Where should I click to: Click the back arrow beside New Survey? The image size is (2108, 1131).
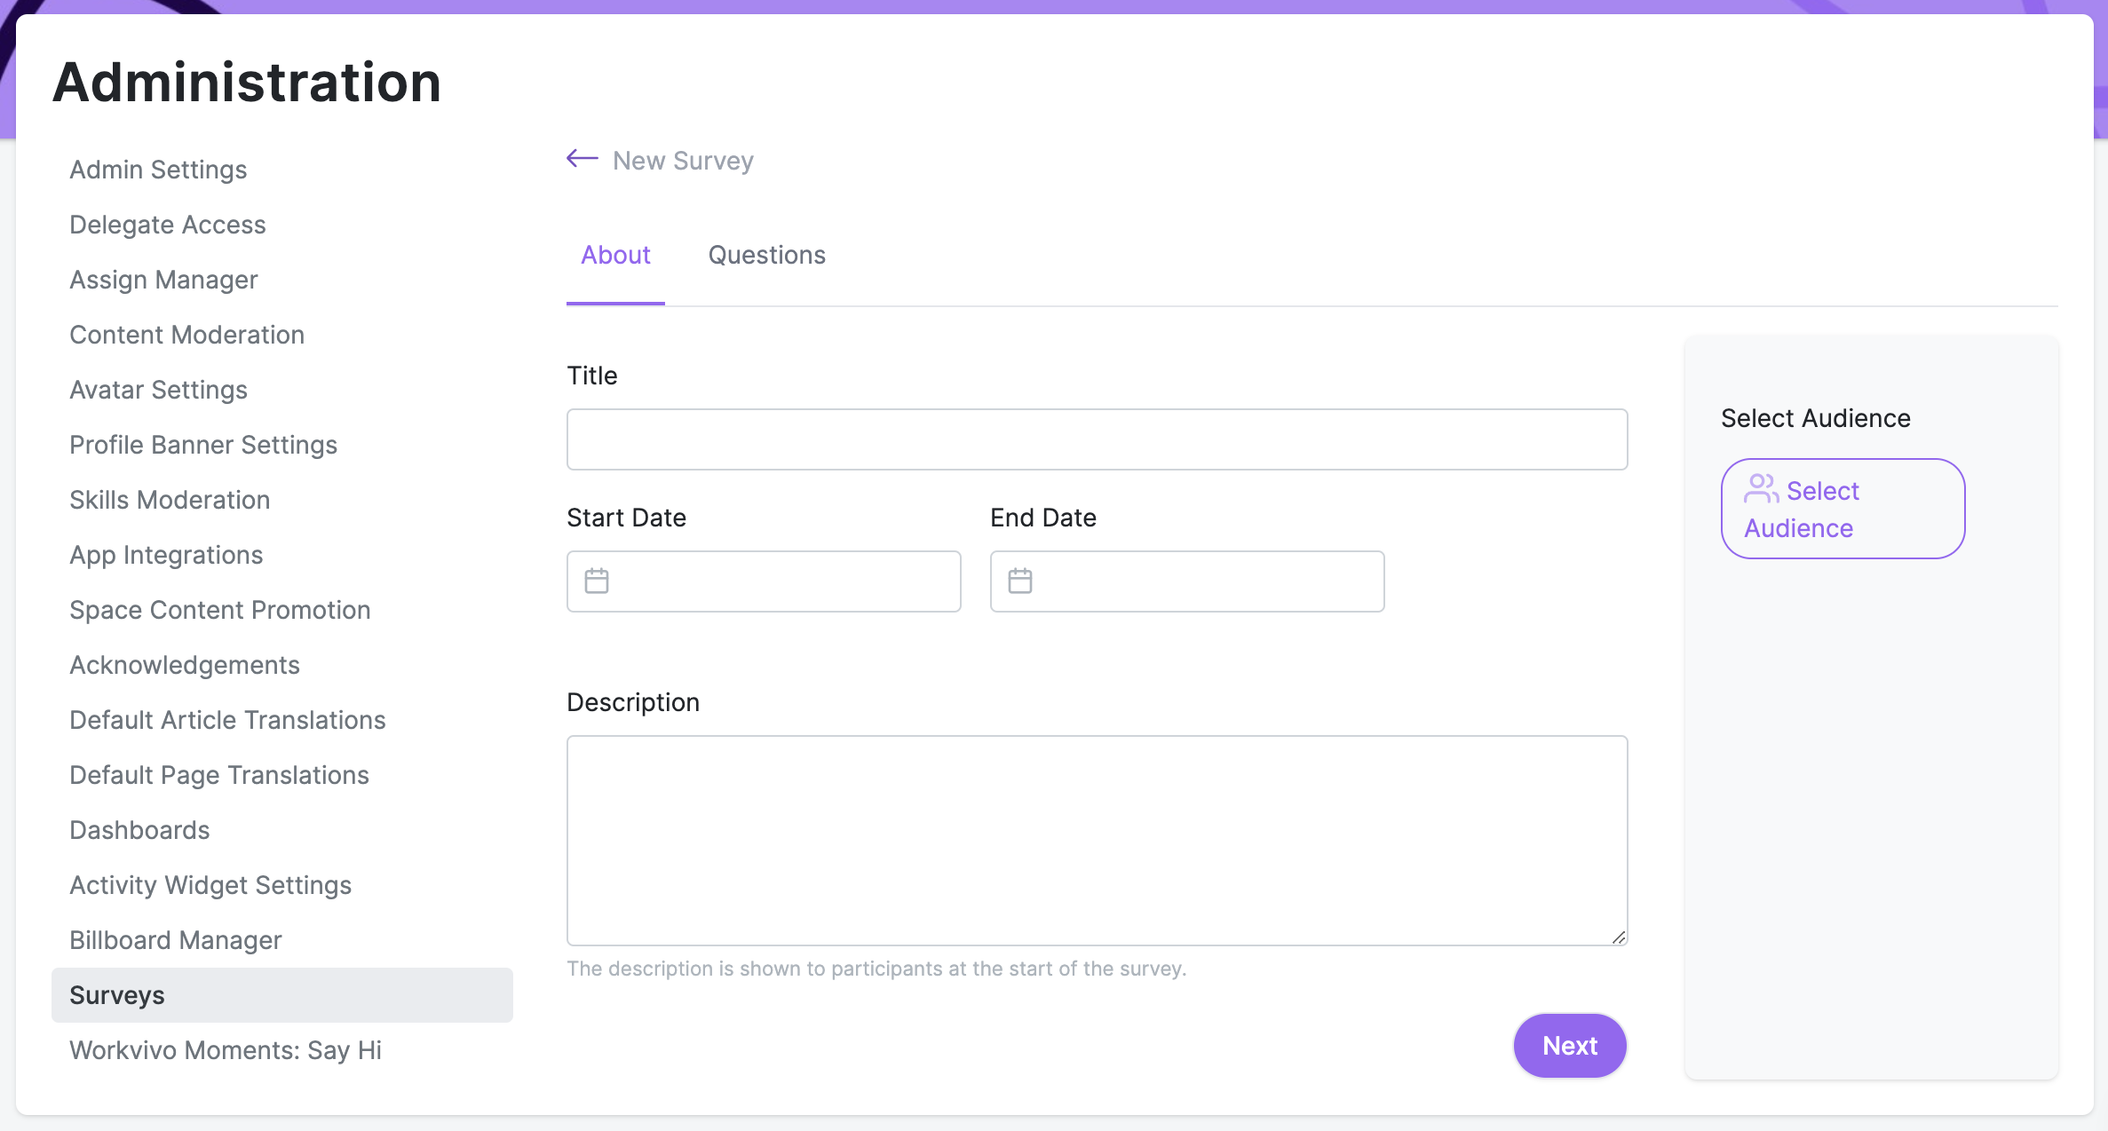pos(582,159)
